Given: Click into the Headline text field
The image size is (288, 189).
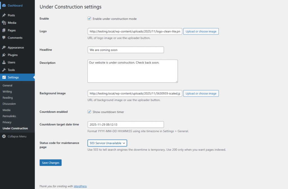Looking at the screenshot, I should coord(125,50).
